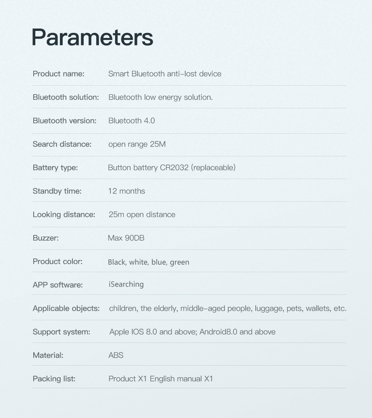This screenshot has height=418, width=372.
Task: Click the 'Packing list:' label
Action: [54, 379]
